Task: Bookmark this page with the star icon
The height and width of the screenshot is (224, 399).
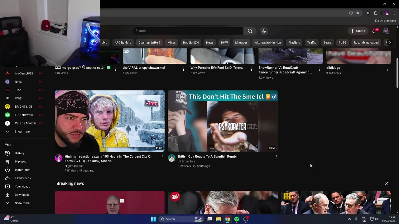Action: point(358,13)
